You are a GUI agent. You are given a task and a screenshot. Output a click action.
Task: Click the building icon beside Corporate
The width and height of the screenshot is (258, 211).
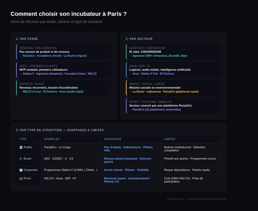21,170
